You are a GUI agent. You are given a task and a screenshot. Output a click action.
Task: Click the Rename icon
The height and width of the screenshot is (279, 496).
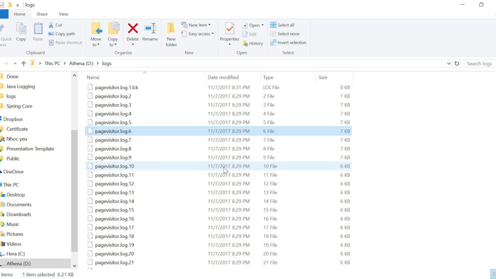pyautogui.click(x=150, y=29)
